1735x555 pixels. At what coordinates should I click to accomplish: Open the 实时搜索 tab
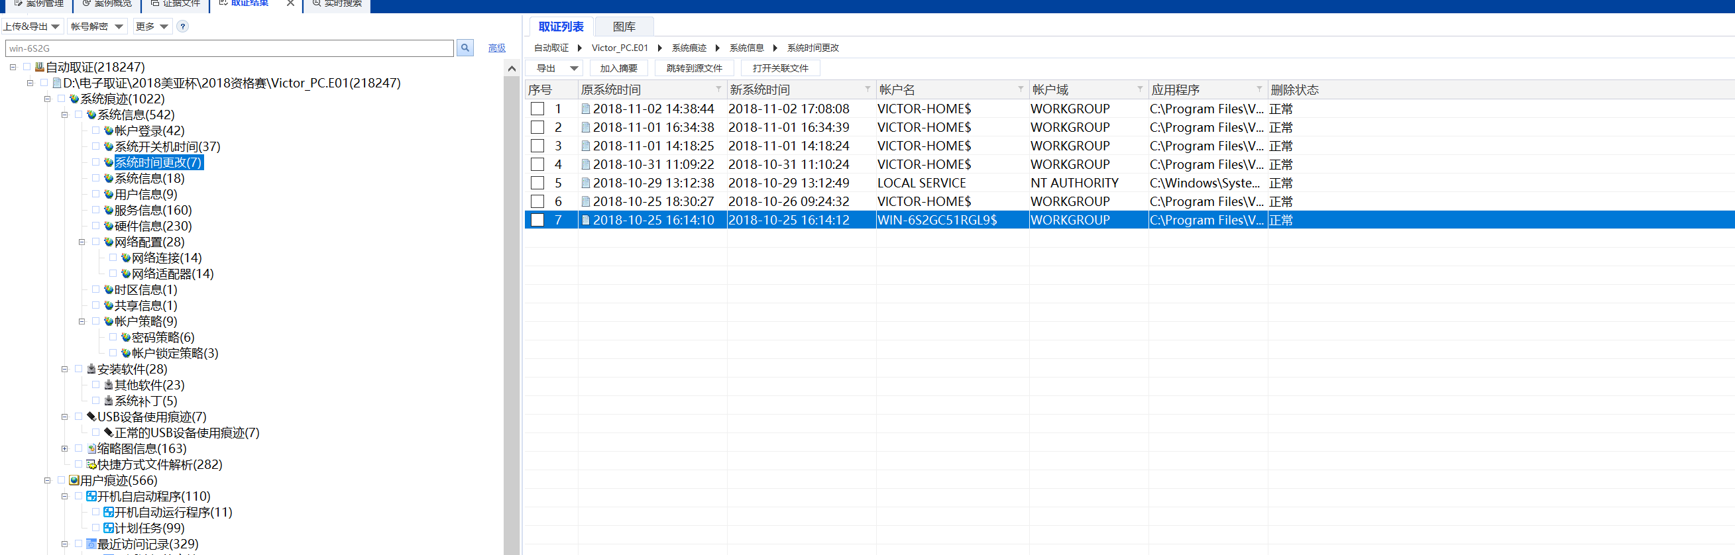[x=337, y=4]
